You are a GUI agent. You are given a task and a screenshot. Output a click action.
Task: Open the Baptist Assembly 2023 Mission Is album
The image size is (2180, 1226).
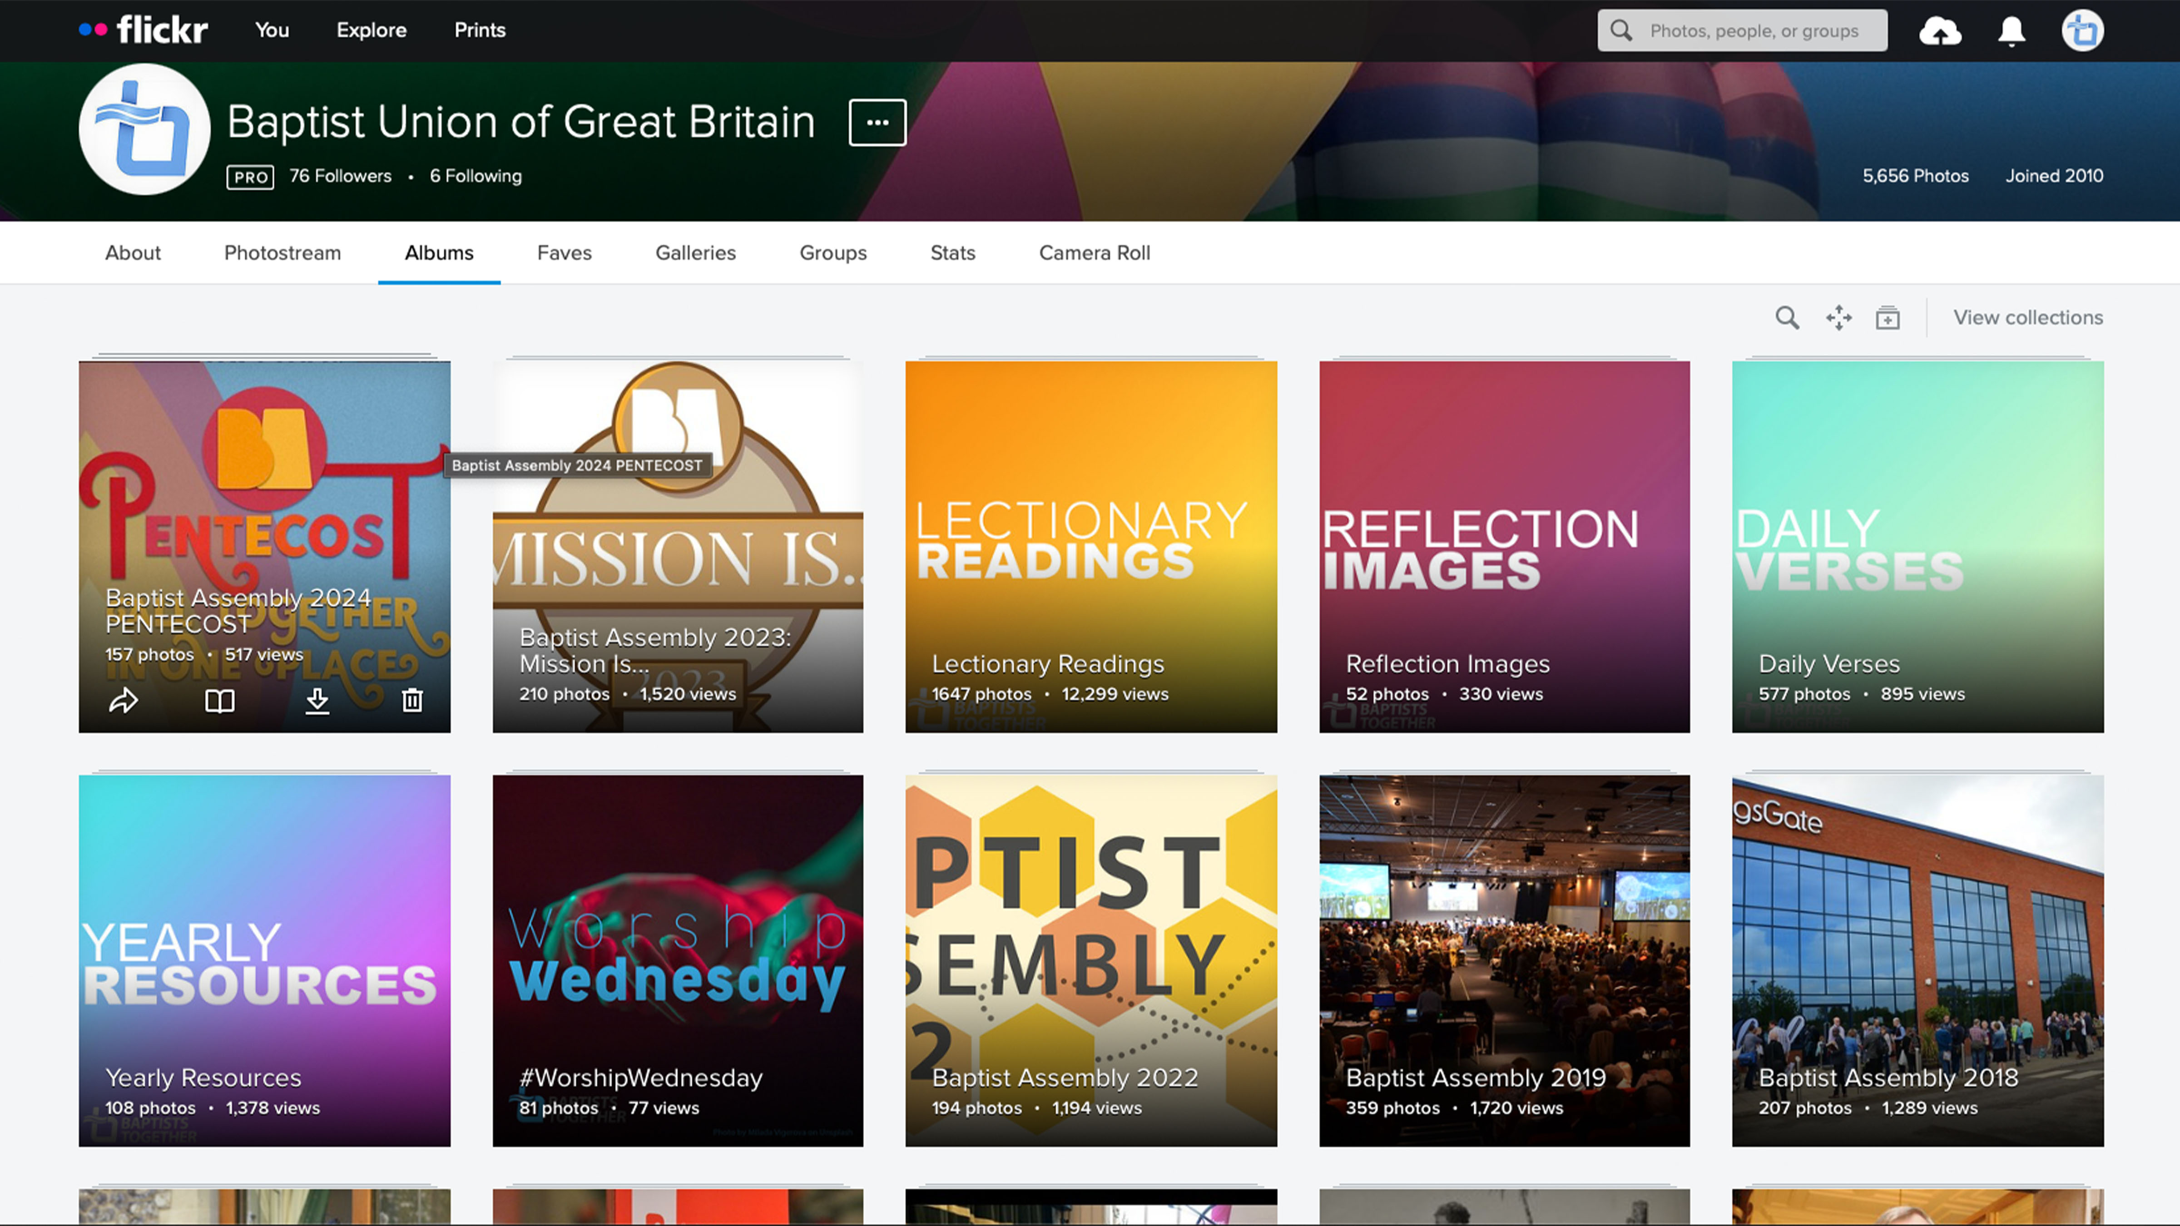(678, 547)
